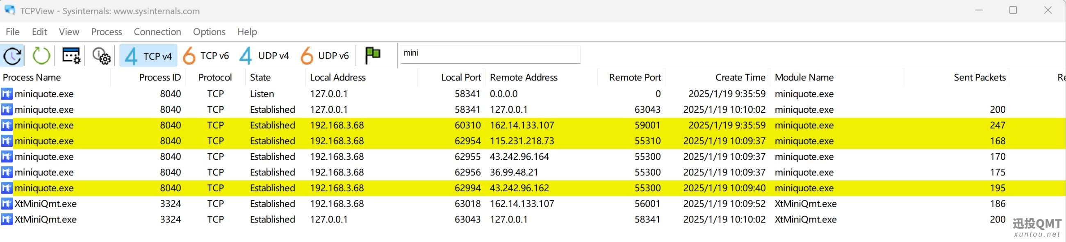The width and height of the screenshot is (1066, 242).
Task: Toggle the UDP v4 filter
Action: coord(264,56)
